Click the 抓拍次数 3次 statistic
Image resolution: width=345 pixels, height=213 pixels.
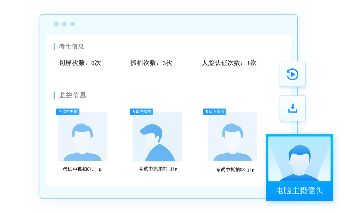click(151, 63)
